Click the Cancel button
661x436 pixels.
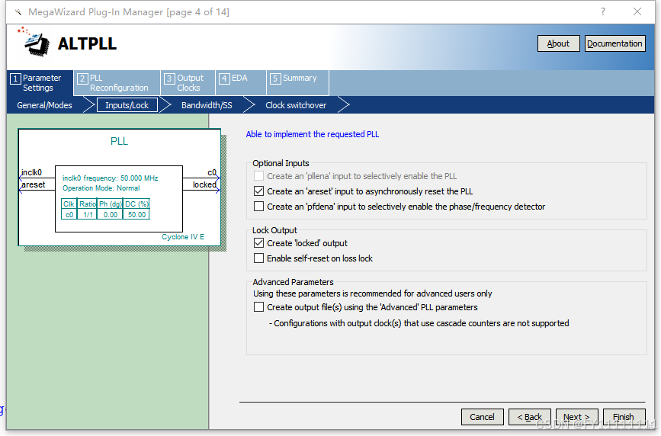pyautogui.click(x=483, y=417)
